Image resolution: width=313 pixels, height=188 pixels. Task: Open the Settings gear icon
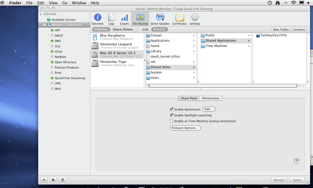(195, 17)
